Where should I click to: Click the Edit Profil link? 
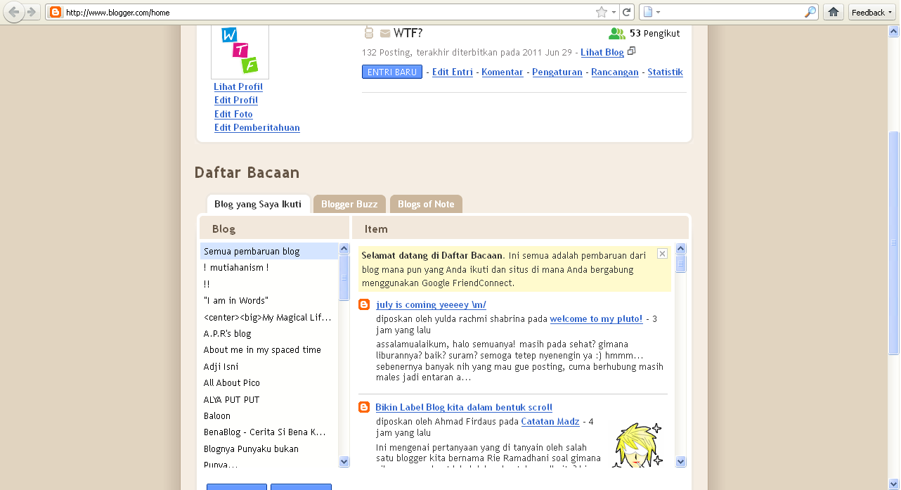click(x=236, y=100)
